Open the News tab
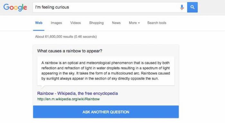225x123 pixels. pos(116,23)
